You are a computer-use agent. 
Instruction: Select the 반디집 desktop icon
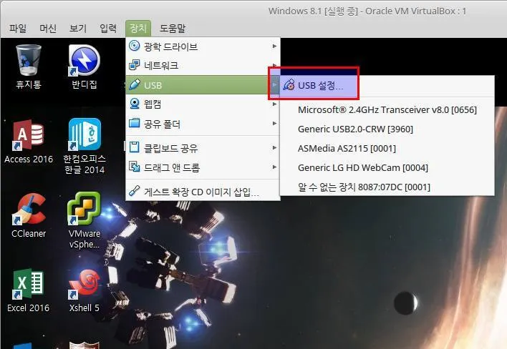pos(84,67)
